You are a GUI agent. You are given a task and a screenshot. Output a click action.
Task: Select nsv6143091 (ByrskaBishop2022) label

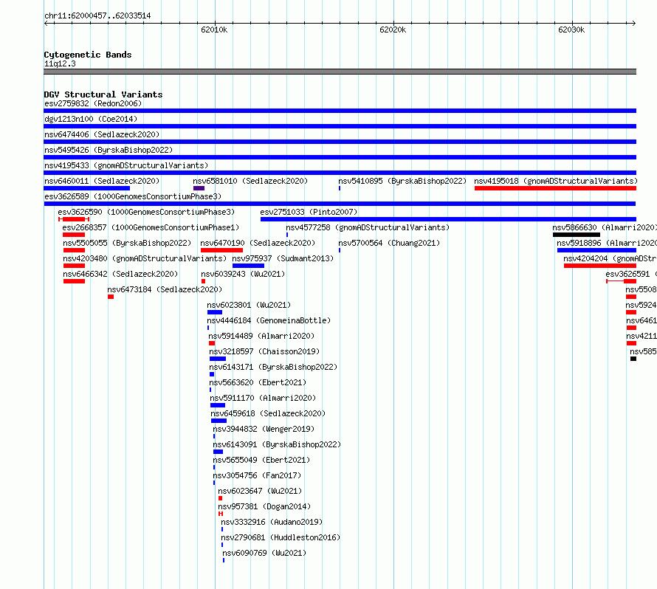277,444
